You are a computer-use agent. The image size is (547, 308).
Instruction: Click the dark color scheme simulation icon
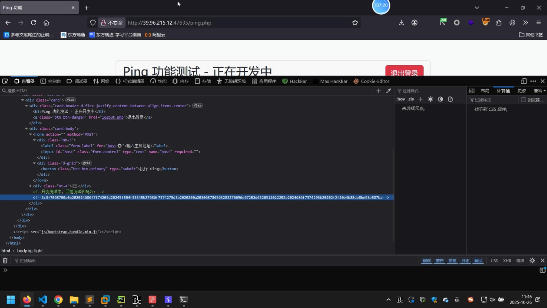[x=440, y=99]
